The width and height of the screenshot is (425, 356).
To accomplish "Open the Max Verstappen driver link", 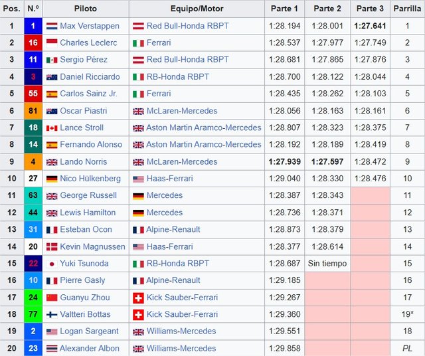I will [x=90, y=26].
